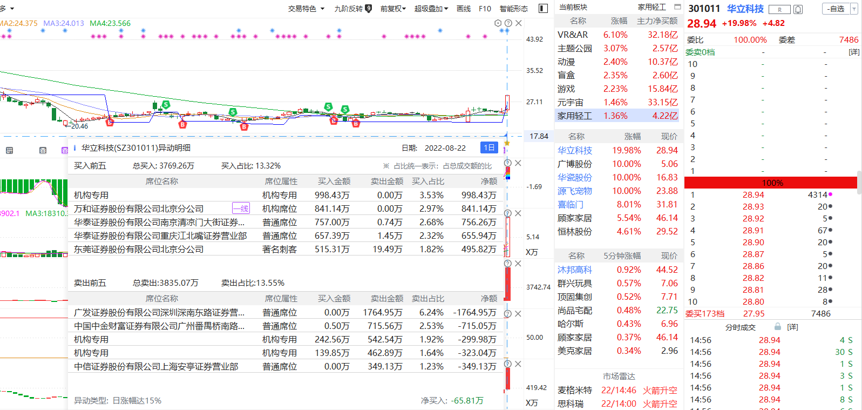Open 华立科技 in the stock list
This screenshot has width=862, height=410.
575,151
